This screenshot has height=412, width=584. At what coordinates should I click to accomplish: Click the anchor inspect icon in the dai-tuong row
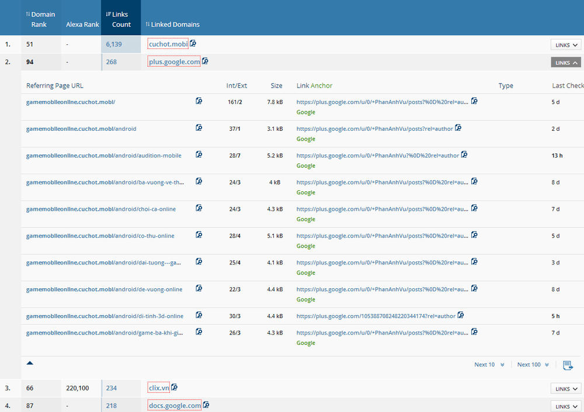[474, 261]
